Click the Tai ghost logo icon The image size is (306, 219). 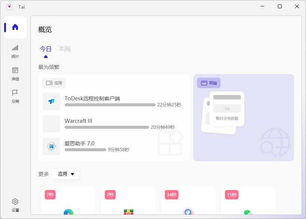9,7
